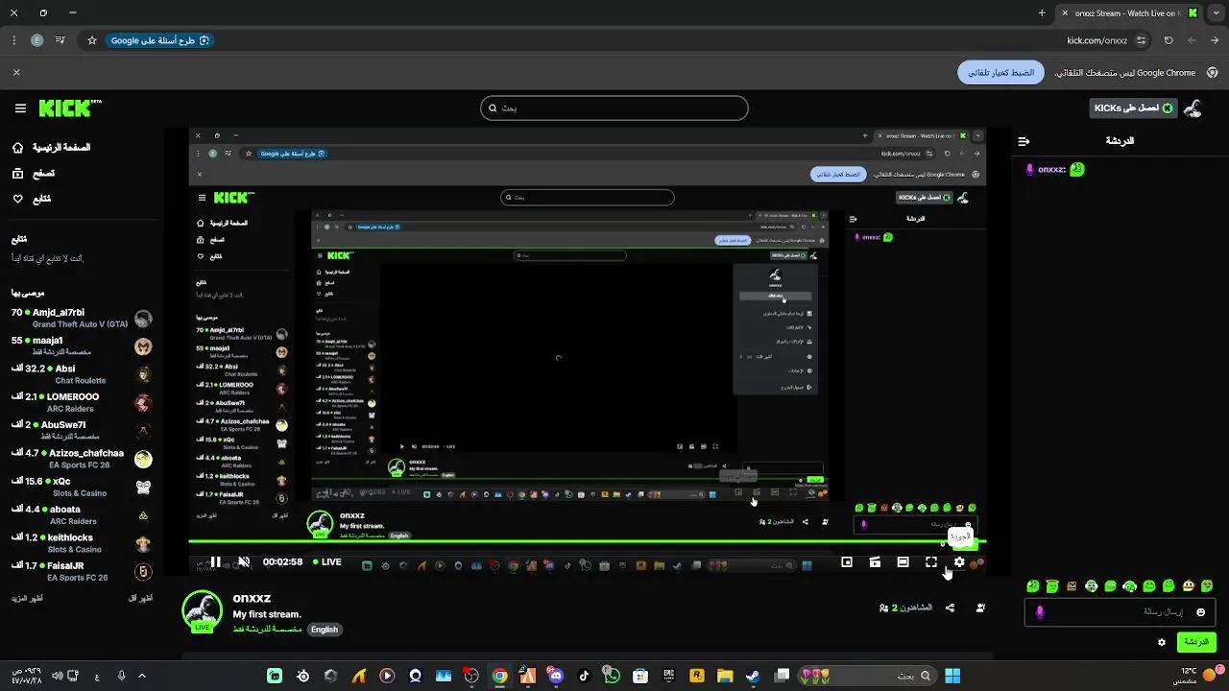
Task: Bookmark this page with star icon
Action: click(92, 40)
